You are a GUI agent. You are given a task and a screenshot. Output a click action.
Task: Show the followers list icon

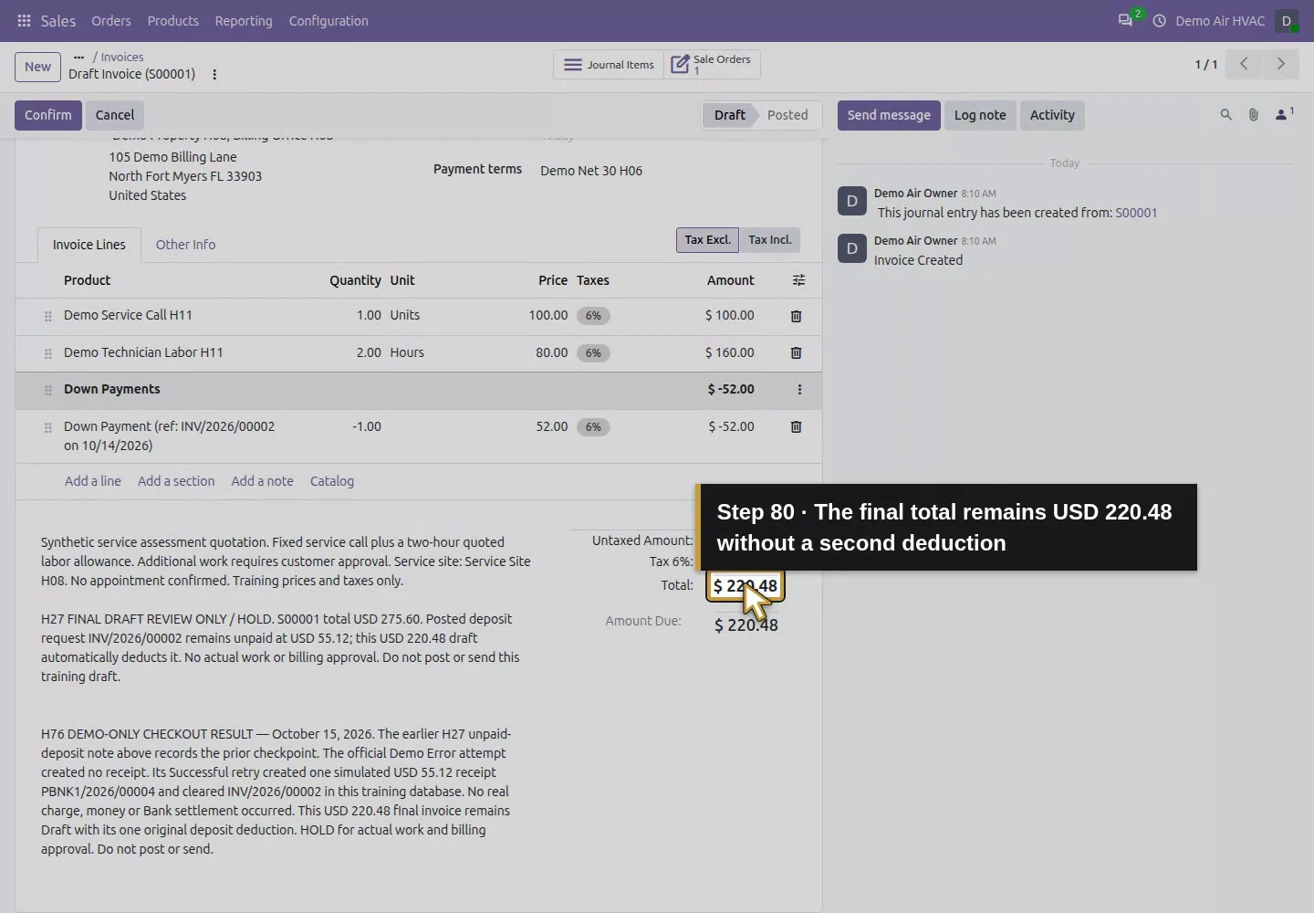click(x=1285, y=115)
